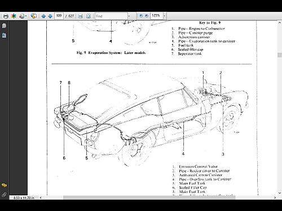Click callout number 2 above car diagram
This screenshot has width=282, height=211.
(221, 73)
